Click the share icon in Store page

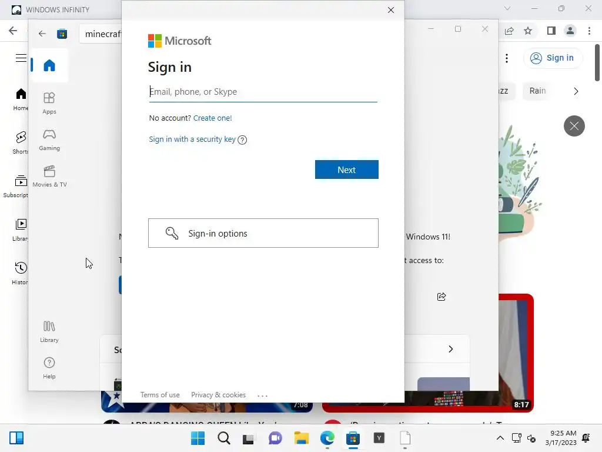[x=442, y=297]
